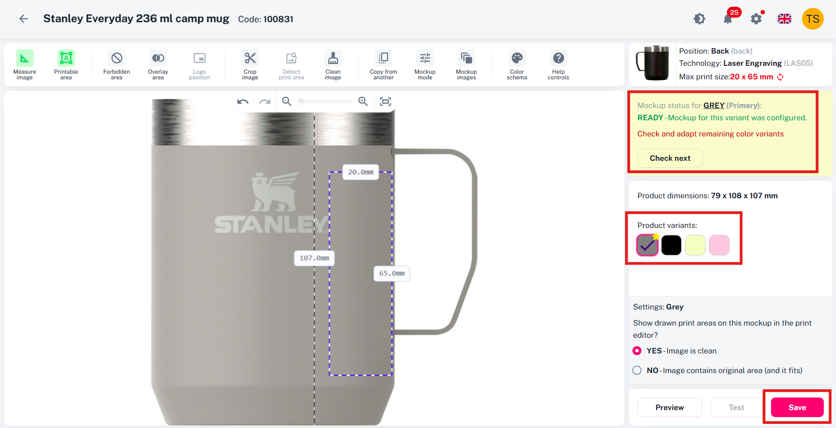Toggle dark mode theme icon
This screenshot has height=428, width=836.
point(700,19)
